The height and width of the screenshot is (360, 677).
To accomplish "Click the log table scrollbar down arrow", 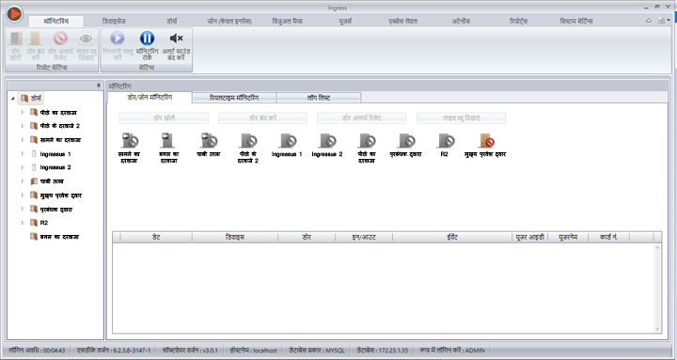I will [657, 329].
